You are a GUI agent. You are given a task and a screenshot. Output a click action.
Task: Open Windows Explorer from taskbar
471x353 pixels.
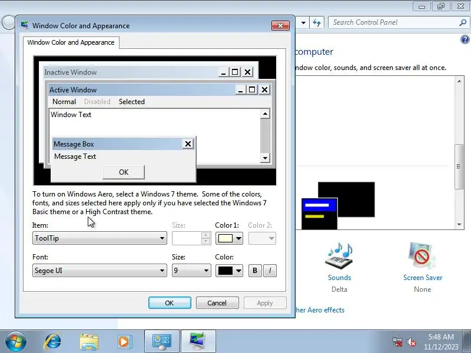(89, 342)
